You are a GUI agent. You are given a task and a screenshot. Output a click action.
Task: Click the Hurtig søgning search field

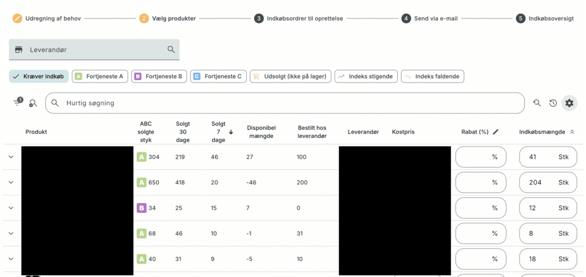pyautogui.click(x=286, y=103)
